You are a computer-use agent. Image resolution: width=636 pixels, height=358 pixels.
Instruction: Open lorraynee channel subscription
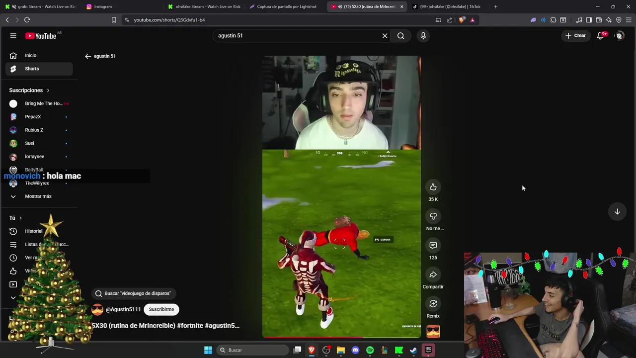[39, 157]
